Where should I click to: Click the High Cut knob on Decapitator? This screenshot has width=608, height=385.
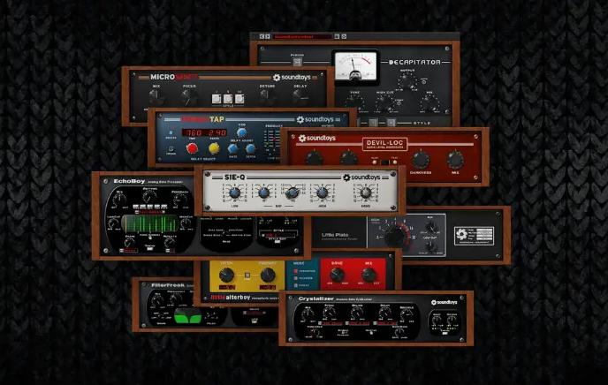point(384,103)
